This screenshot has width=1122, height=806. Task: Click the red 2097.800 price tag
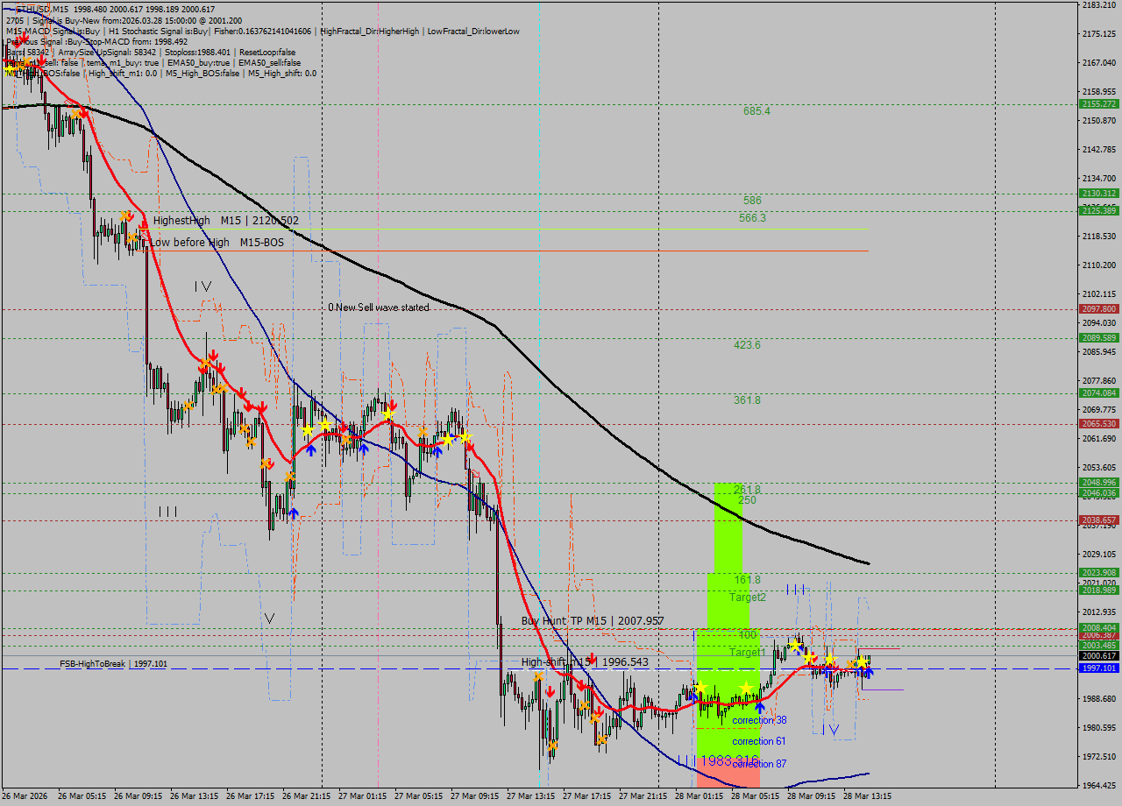point(1098,308)
